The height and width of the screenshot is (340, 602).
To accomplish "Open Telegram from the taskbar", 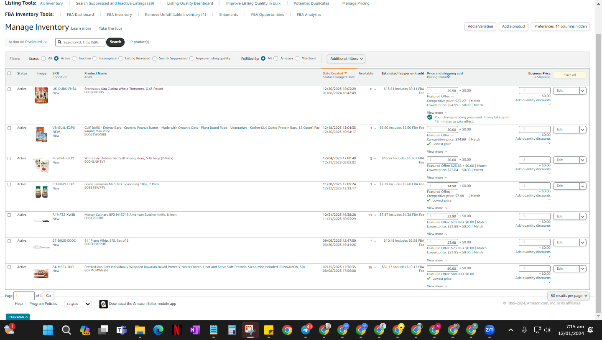I will tap(306, 330).
